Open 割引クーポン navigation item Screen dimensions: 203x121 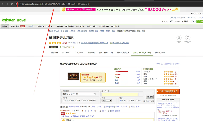tap(92, 26)
